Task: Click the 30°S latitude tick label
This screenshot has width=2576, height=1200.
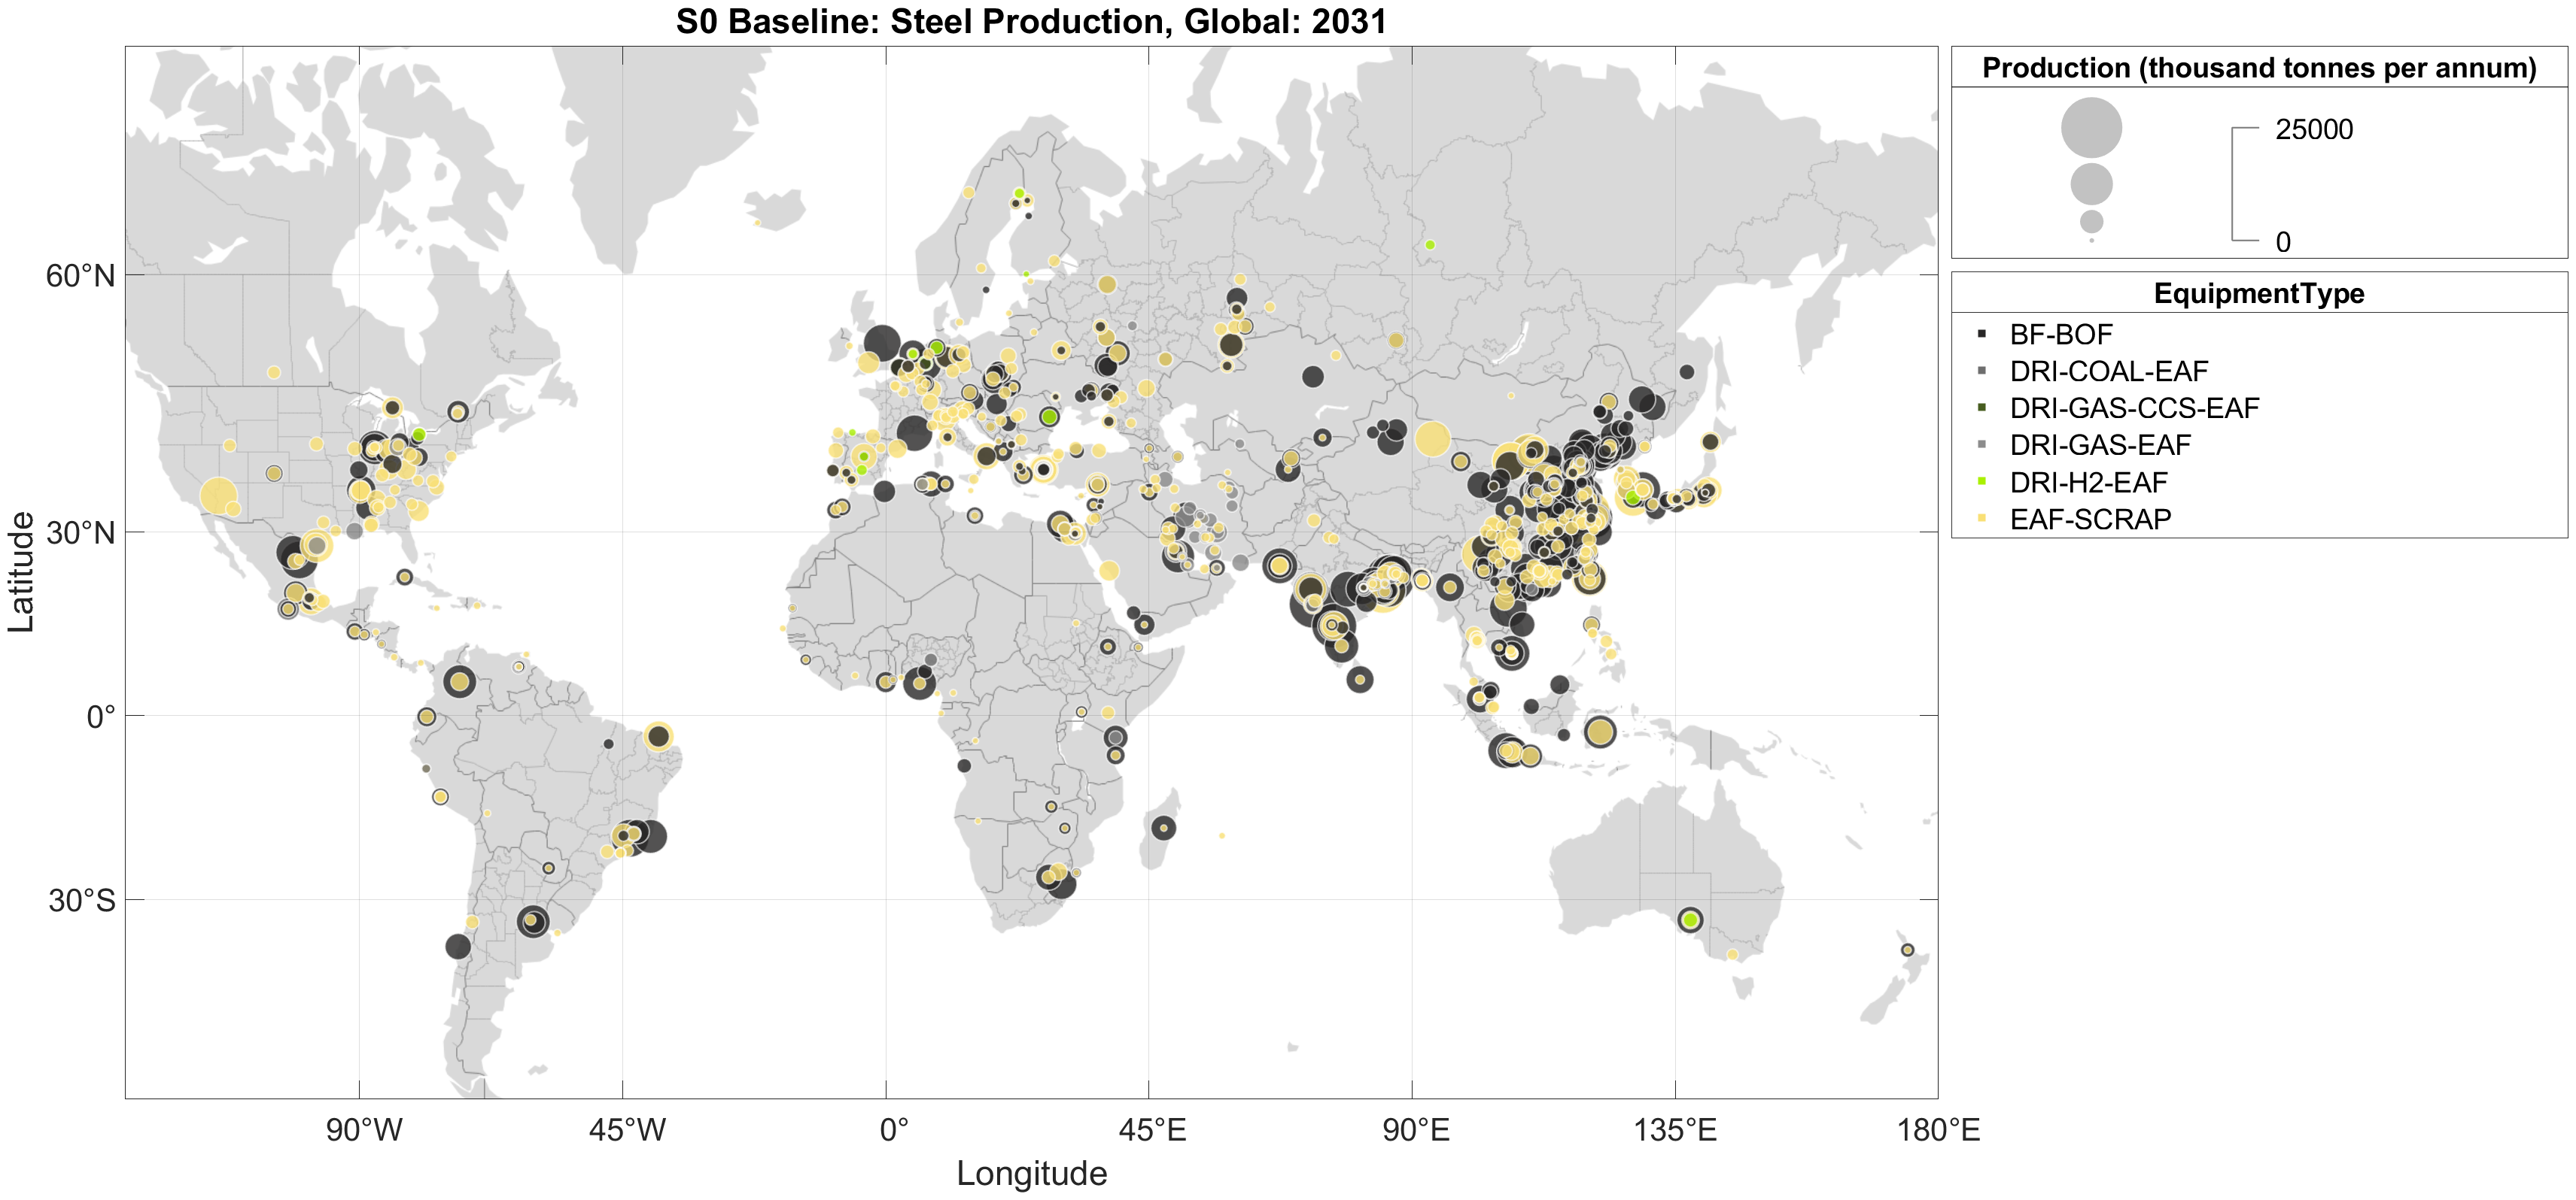Action: pyautogui.click(x=82, y=900)
